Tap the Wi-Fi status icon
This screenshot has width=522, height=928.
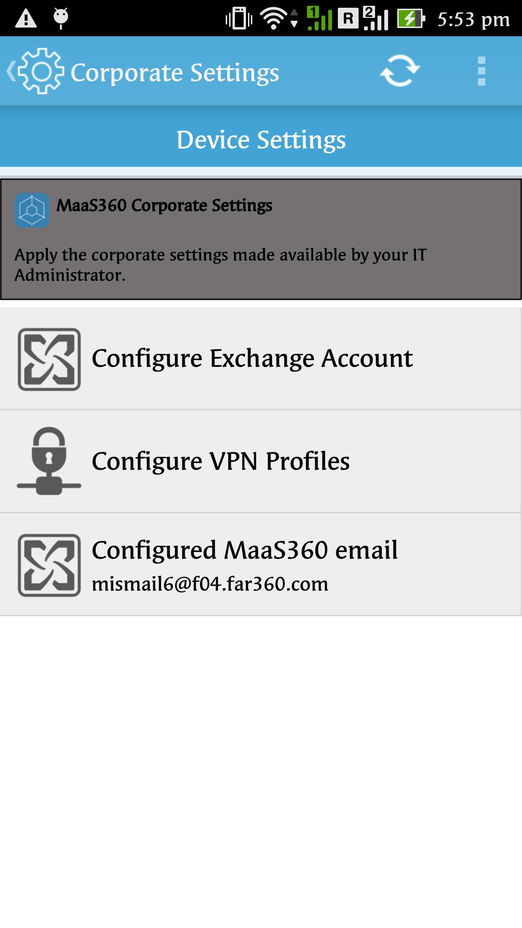(275, 18)
